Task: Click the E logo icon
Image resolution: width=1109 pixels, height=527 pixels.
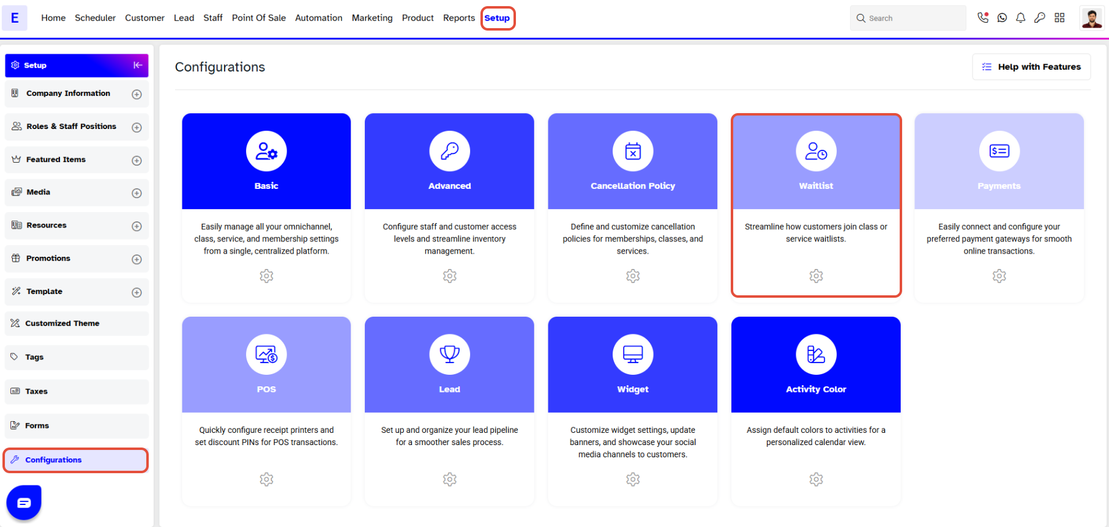Action: coord(15,18)
